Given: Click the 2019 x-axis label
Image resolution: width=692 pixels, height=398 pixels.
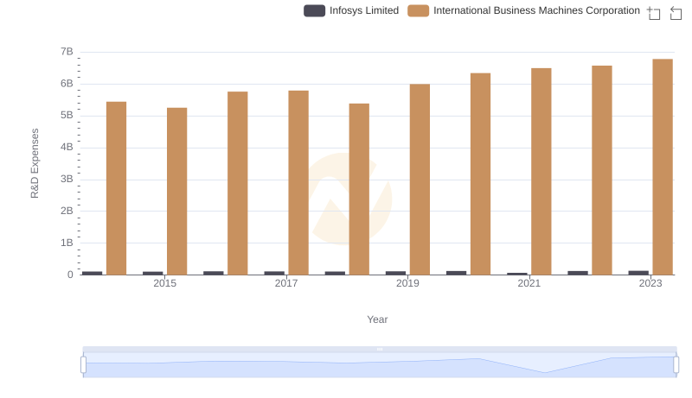Looking at the screenshot, I should [407, 283].
